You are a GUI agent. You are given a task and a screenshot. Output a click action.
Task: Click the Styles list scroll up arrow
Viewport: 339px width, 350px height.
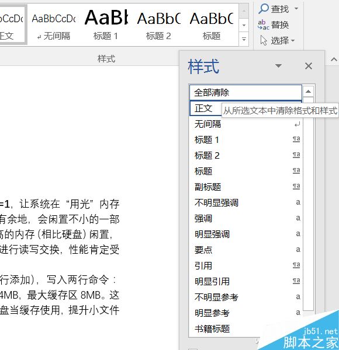[309, 92]
